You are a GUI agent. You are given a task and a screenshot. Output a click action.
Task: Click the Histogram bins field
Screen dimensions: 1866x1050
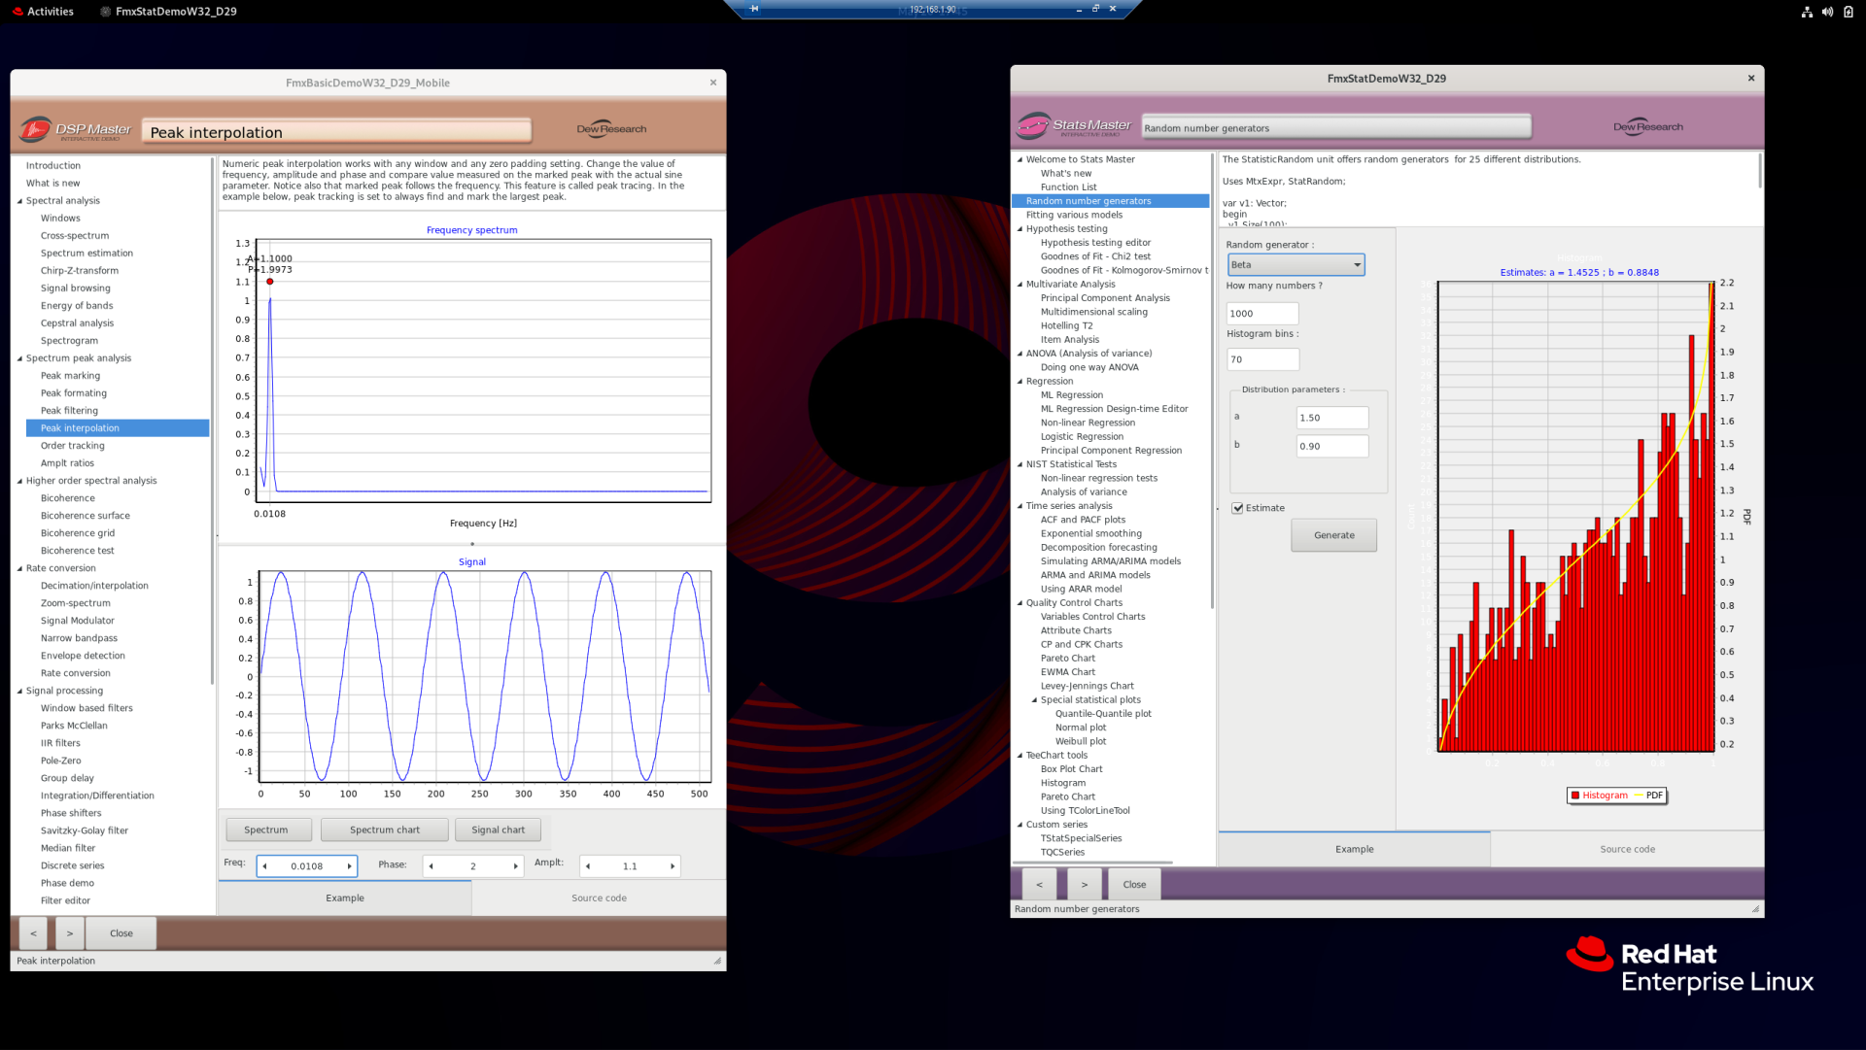tap(1262, 359)
